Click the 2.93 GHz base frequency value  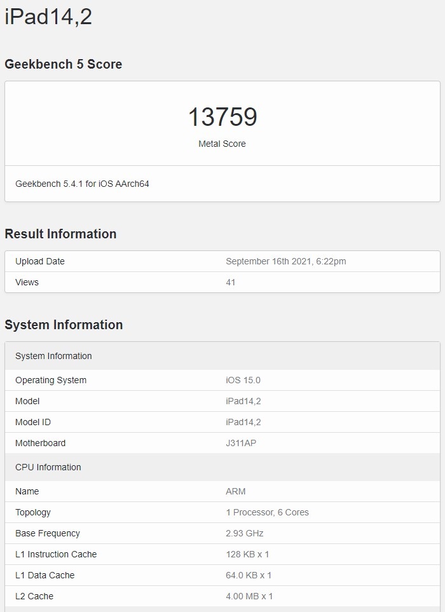[244, 533]
